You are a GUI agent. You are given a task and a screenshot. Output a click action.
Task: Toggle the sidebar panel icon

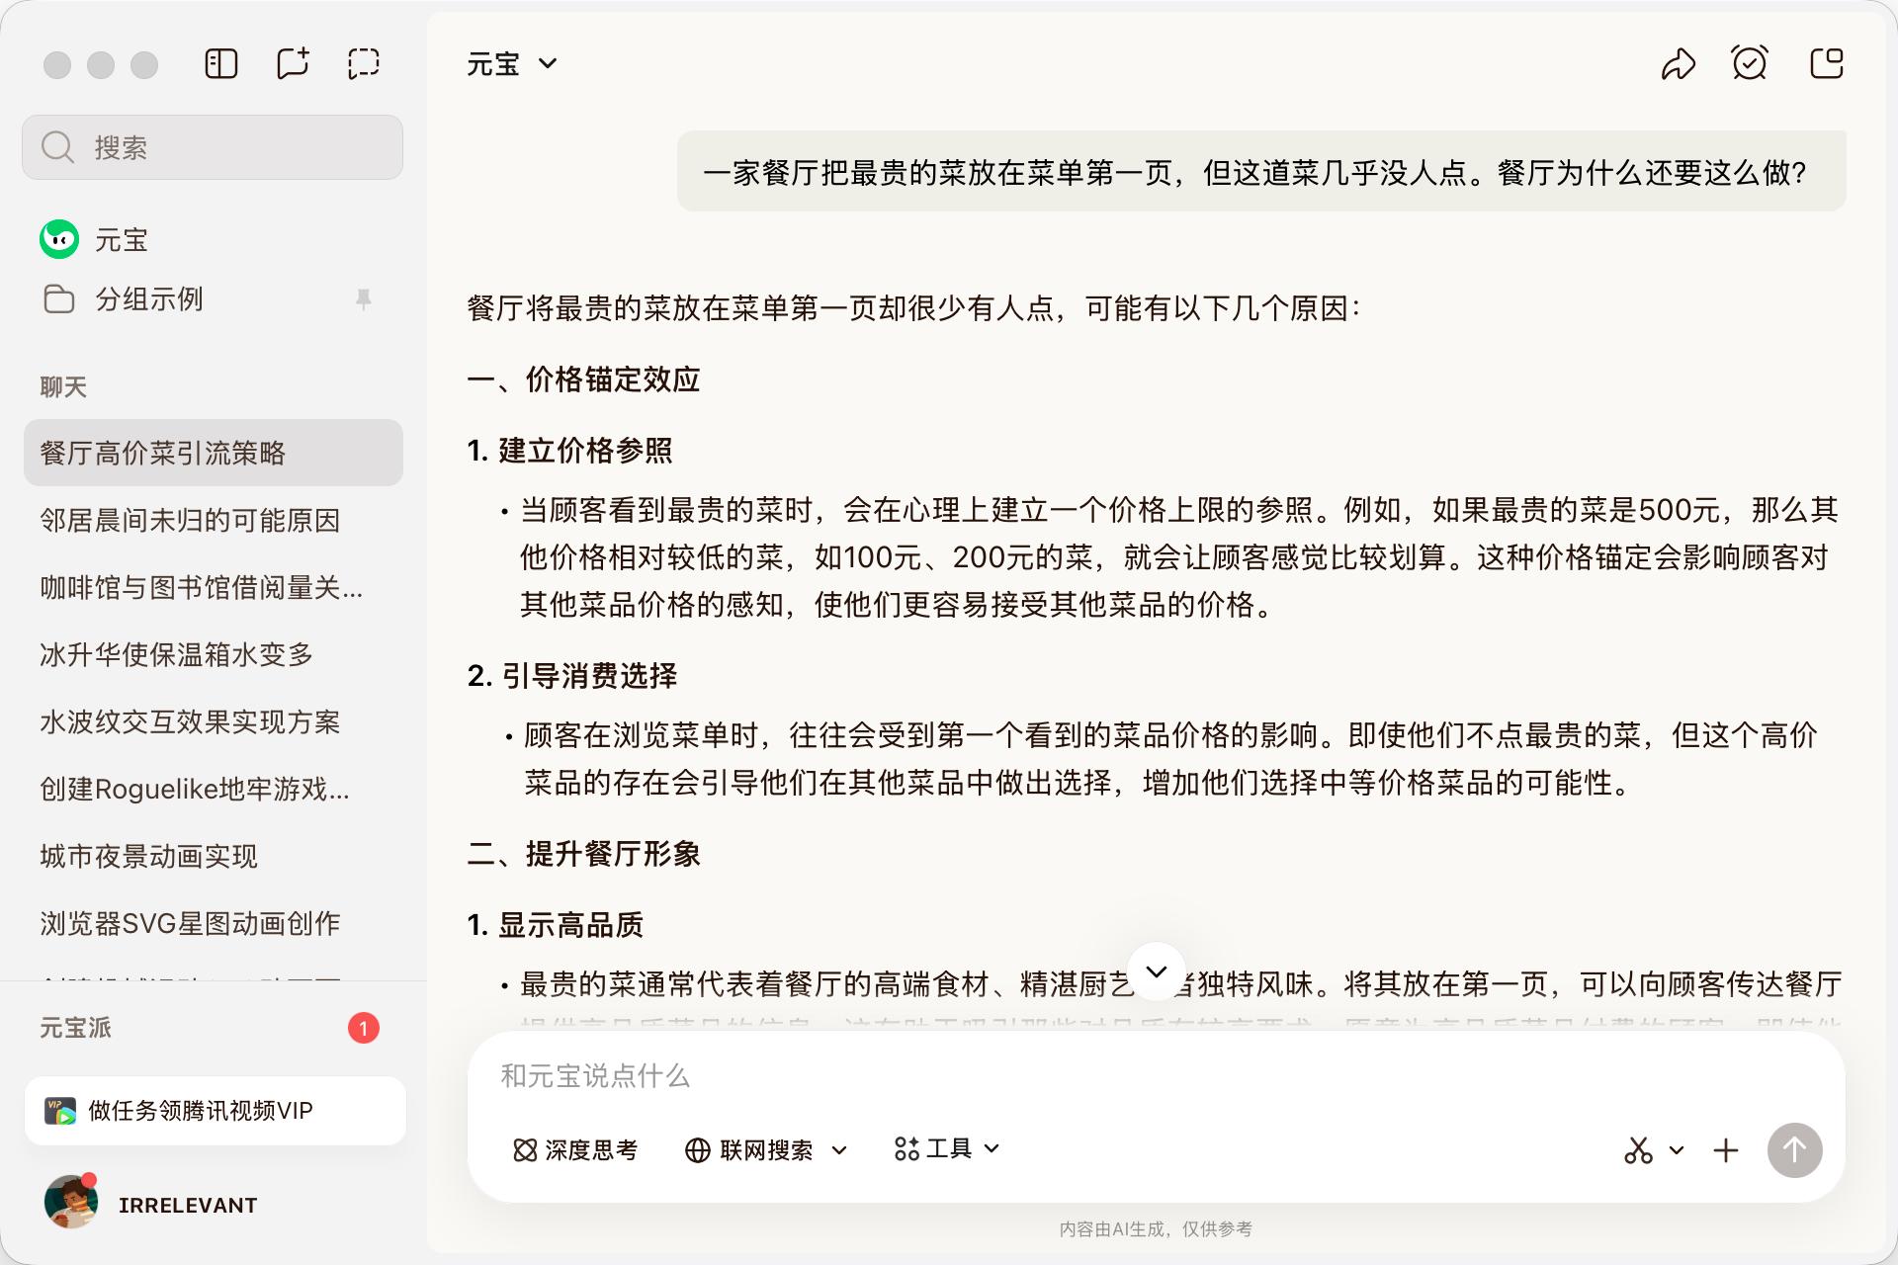coord(221,64)
